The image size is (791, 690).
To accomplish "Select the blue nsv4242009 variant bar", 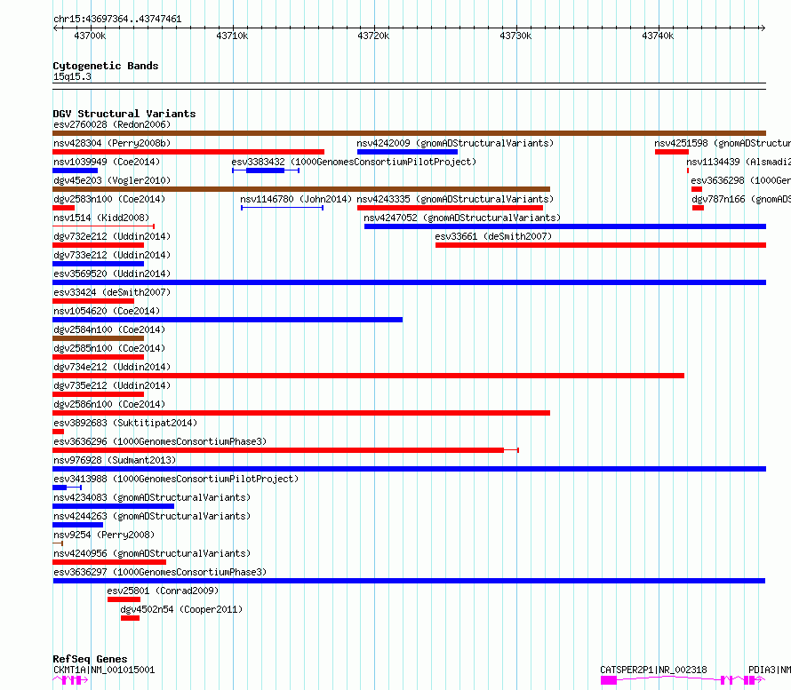I will pos(407,152).
